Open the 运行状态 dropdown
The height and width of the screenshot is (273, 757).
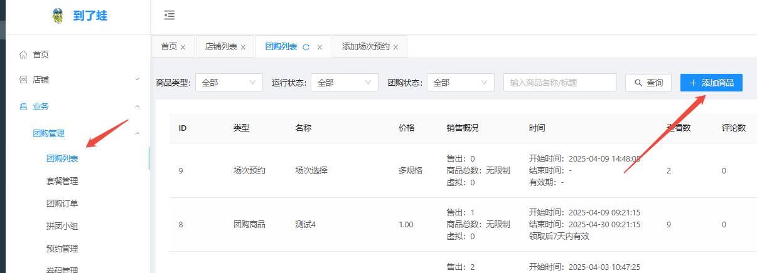coord(345,82)
